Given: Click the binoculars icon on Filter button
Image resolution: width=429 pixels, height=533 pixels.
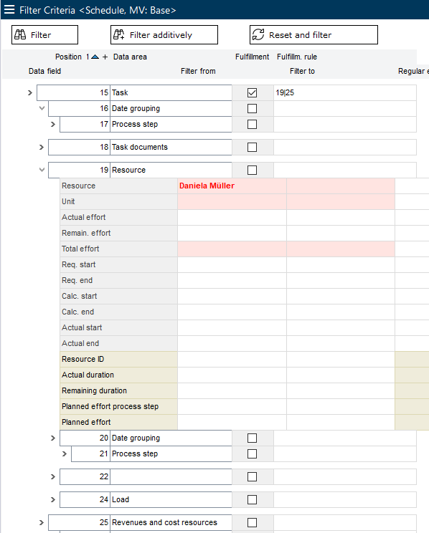Looking at the screenshot, I should (x=20, y=34).
